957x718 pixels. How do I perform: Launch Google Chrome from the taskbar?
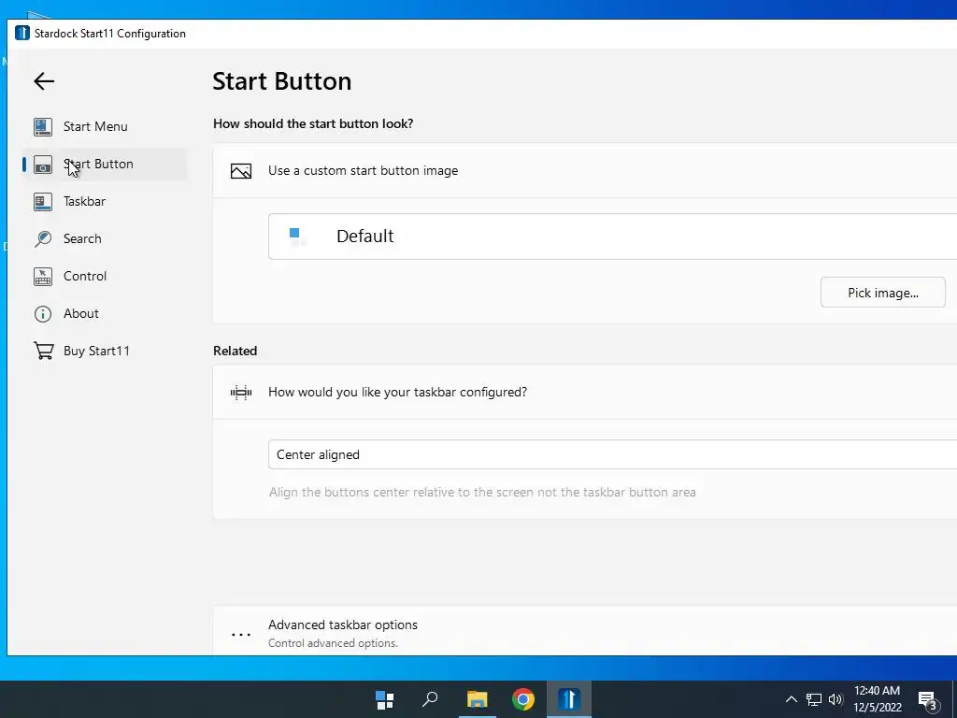(x=523, y=699)
